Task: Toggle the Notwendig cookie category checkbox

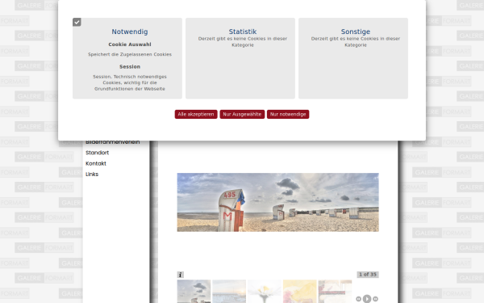Action: [77, 23]
